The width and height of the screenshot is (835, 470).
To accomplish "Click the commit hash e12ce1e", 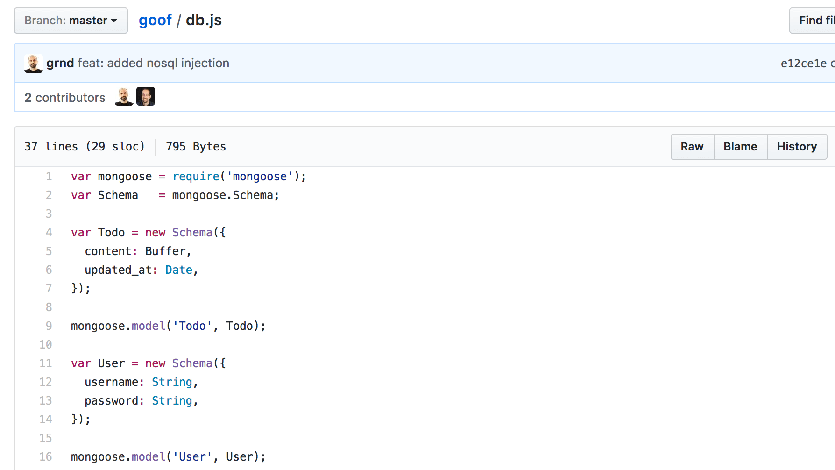I will 803,64.
